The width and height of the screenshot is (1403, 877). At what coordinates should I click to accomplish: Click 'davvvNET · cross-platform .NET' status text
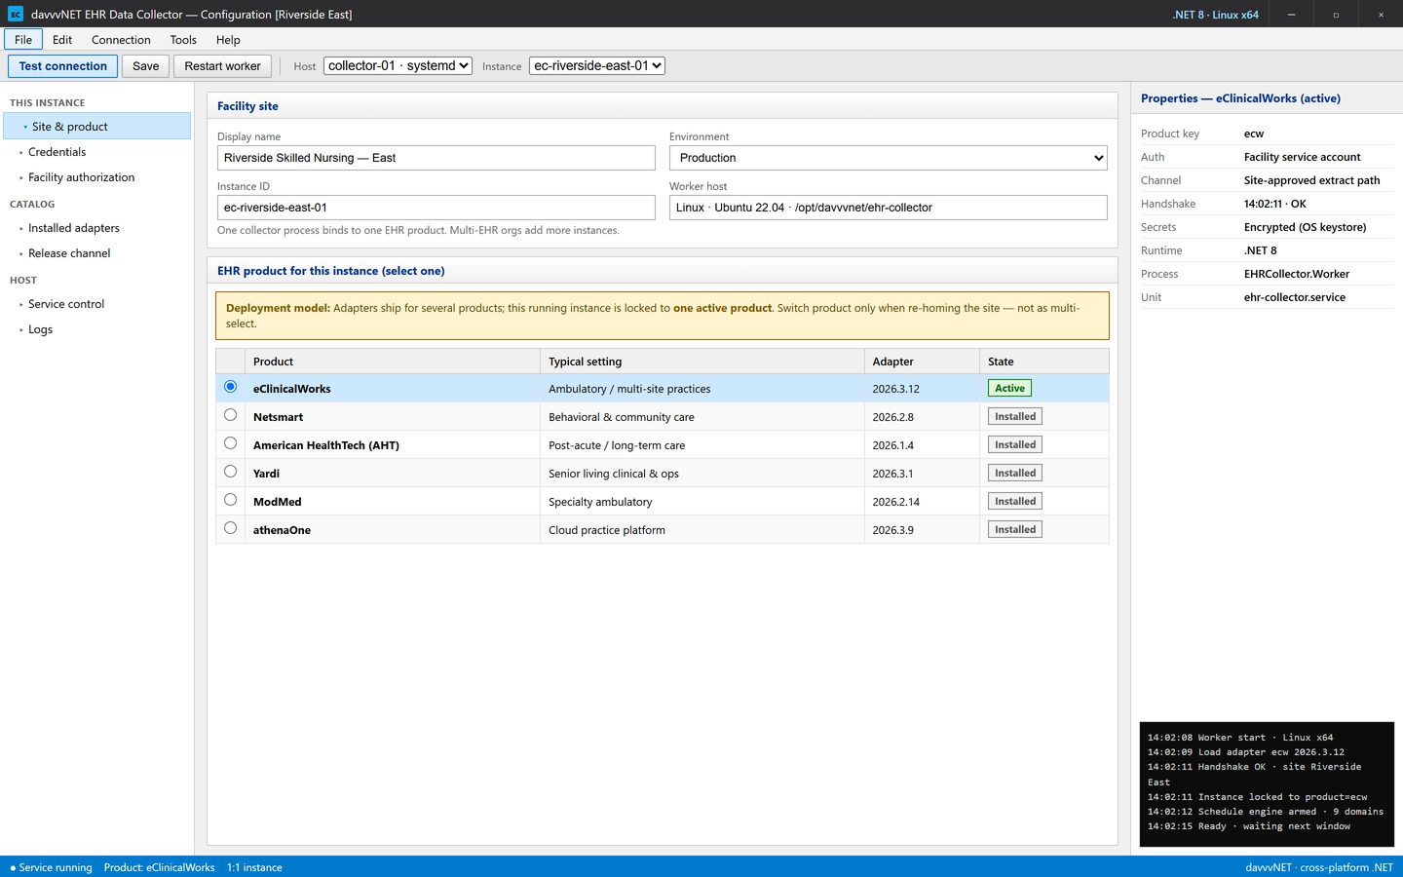coord(1319,867)
